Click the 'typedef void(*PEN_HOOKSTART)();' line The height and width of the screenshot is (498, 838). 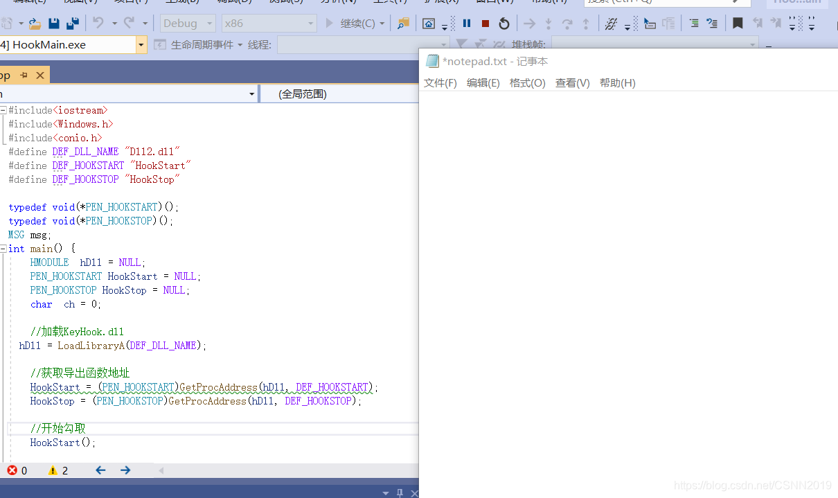point(93,207)
